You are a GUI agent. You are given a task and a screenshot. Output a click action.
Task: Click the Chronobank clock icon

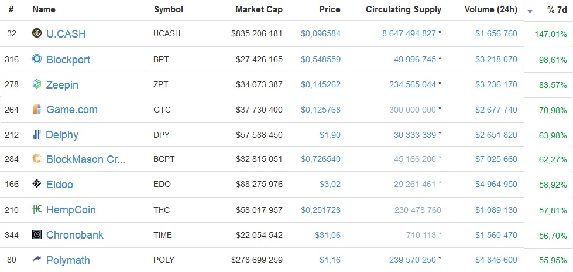[37, 234]
